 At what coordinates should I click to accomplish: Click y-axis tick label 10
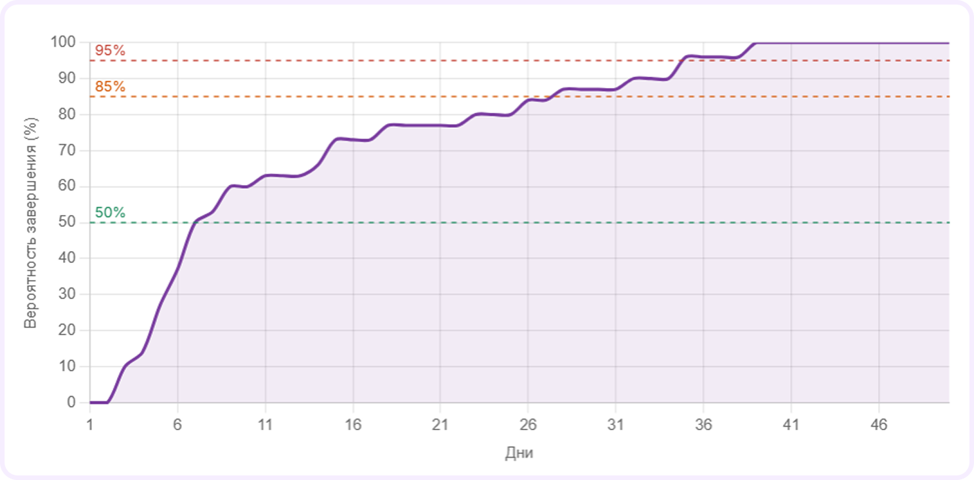click(x=67, y=367)
